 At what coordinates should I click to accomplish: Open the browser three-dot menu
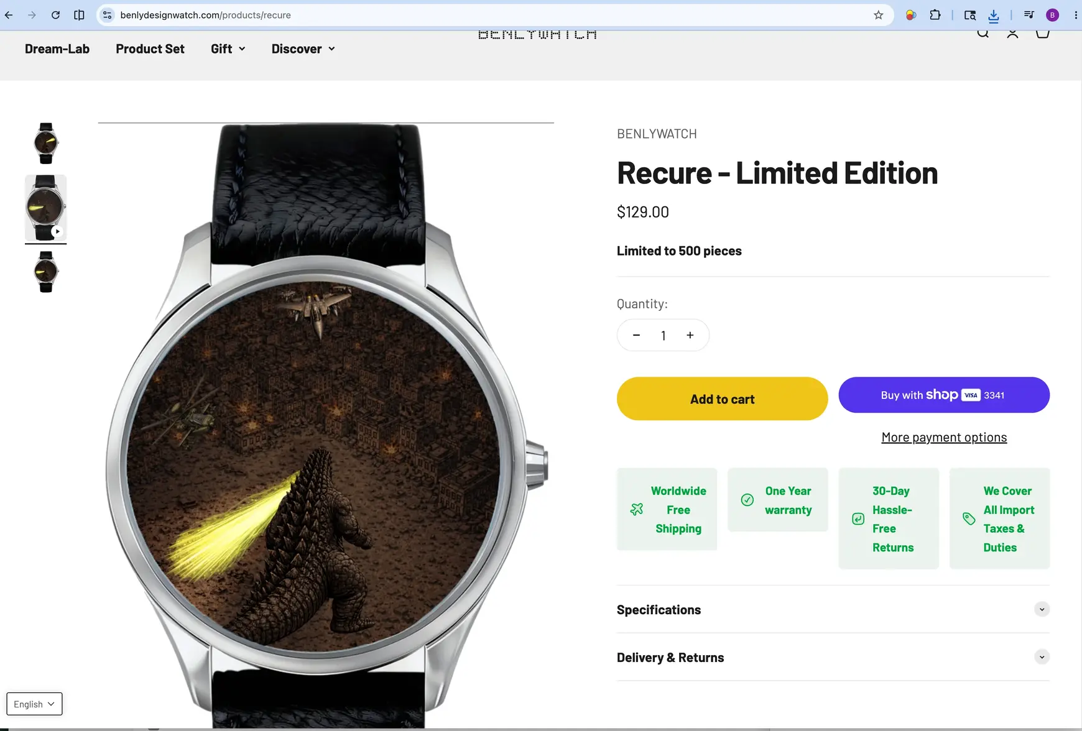[x=1075, y=15]
